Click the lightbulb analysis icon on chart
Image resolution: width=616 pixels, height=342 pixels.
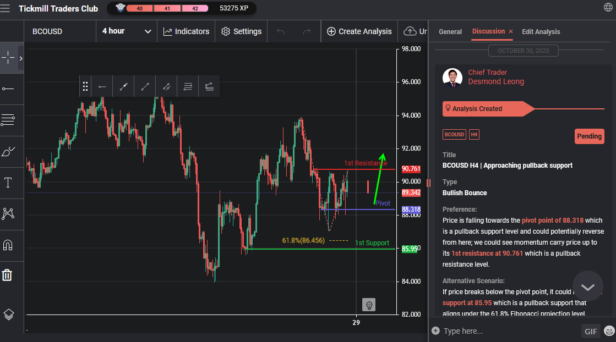369,305
